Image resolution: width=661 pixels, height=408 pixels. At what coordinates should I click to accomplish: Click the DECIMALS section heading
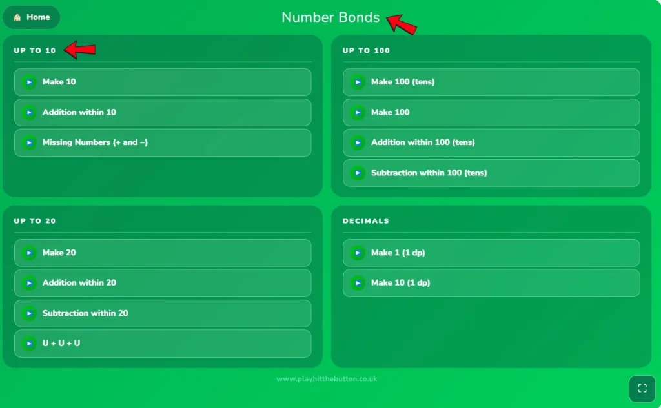point(365,221)
